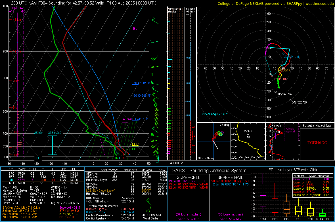This screenshot has height=222, width=335.
Task: Click the EF2 axis label
Action: click(287, 219)
